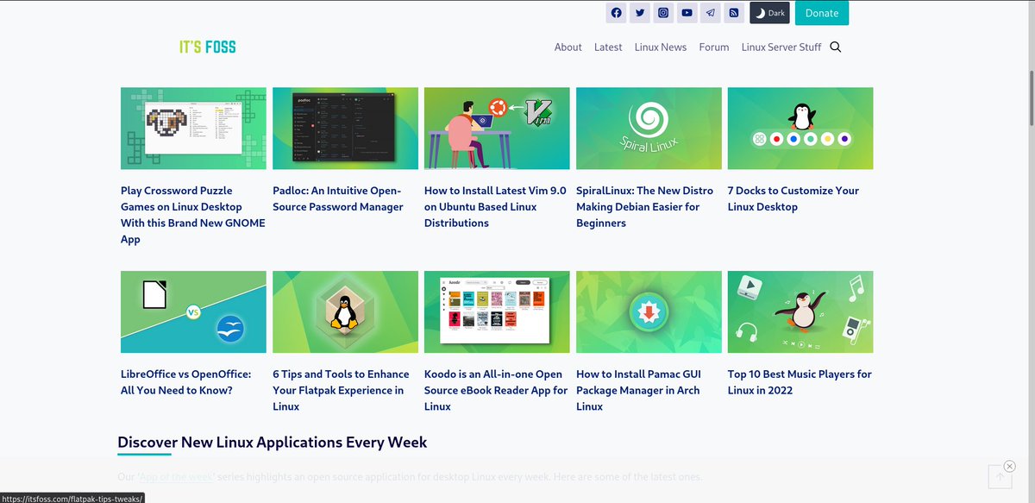Screen dimensions: 1035x503
Task: Click the Donate button
Action: (822, 13)
